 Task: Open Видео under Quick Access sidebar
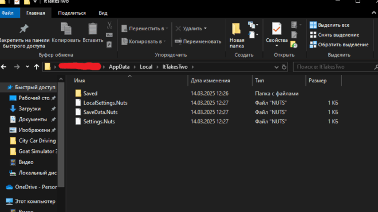tap(21, 162)
